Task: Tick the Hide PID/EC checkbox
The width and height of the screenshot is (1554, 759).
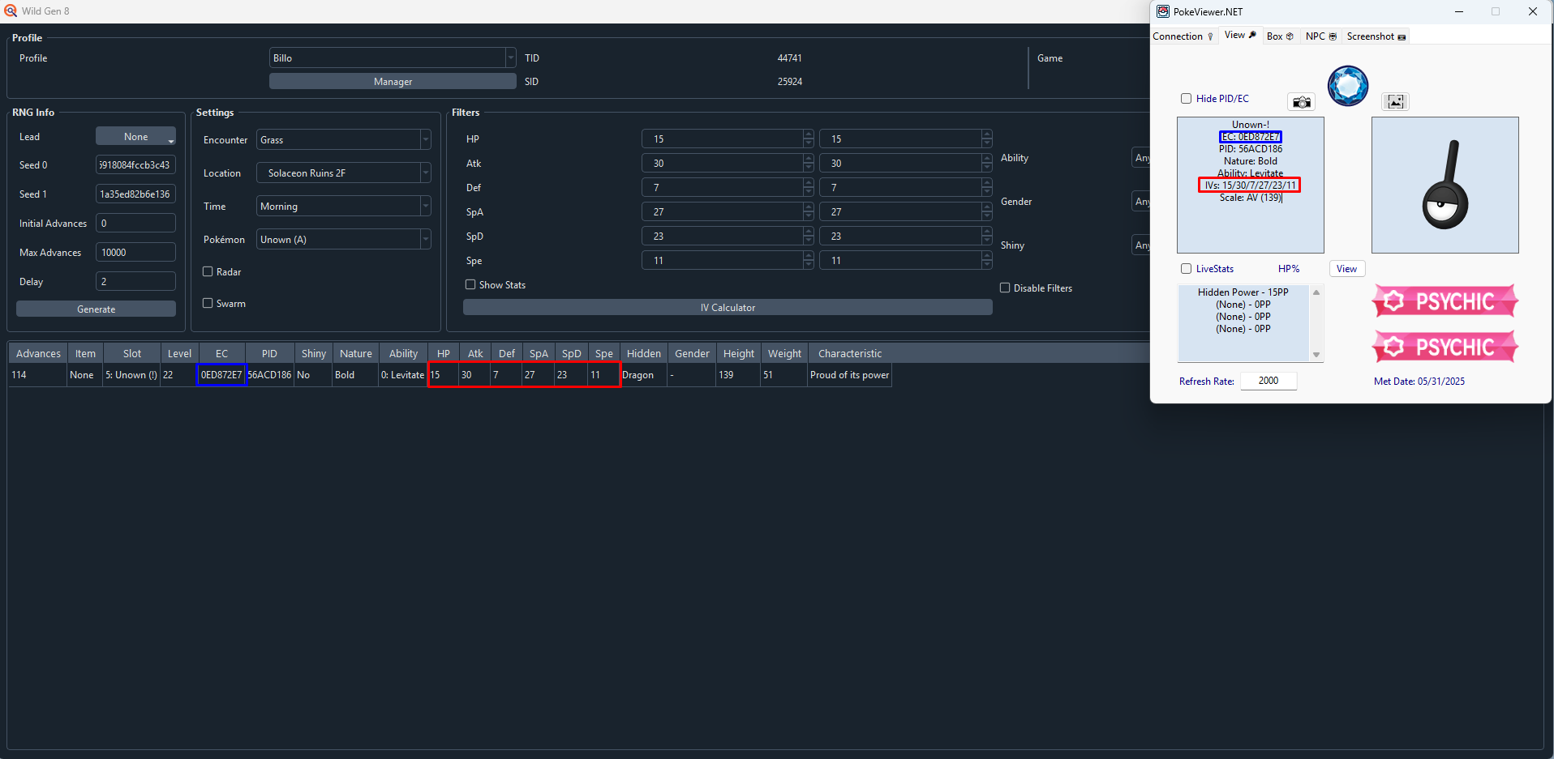Action: tap(1186, 98)
